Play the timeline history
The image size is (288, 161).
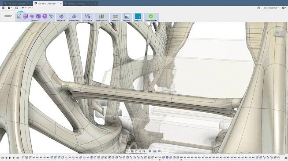[x=10, y=158]
